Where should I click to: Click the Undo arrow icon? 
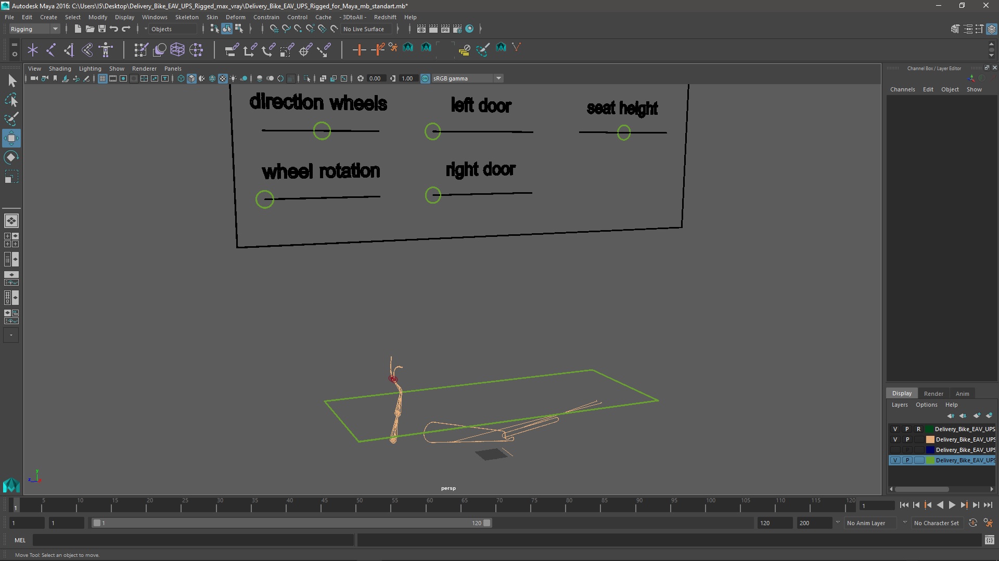click(114, 29)
